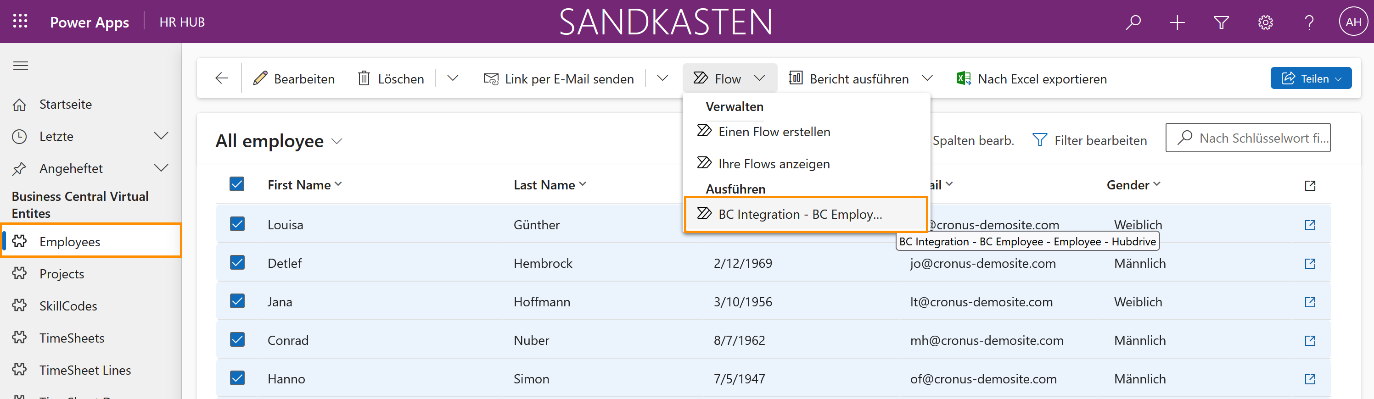Open record link icon for Hanno row
The height and width of the screenshot is (399, 1374).
click(x=1309, y=379)
